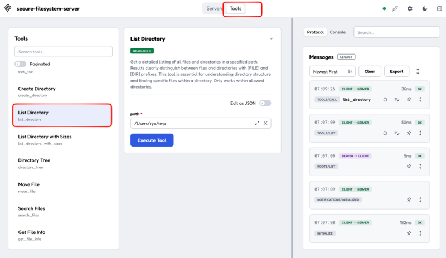This screenshot has height=258, width=446.
Task: Expand the path field editor icon
Action: 257,123
